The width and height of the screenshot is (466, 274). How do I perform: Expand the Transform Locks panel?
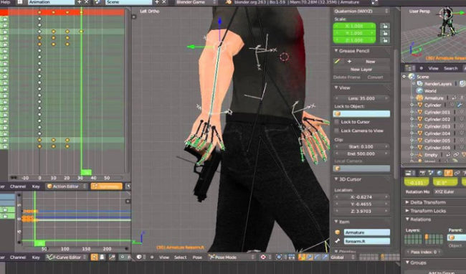[407, 211]
